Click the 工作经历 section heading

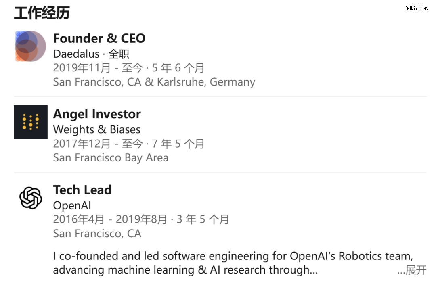[x=42, y=13]
